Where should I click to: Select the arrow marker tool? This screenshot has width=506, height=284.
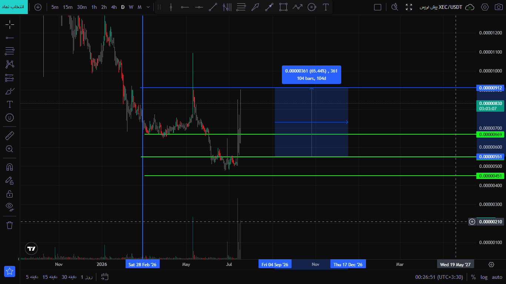(x=255, y=7)
